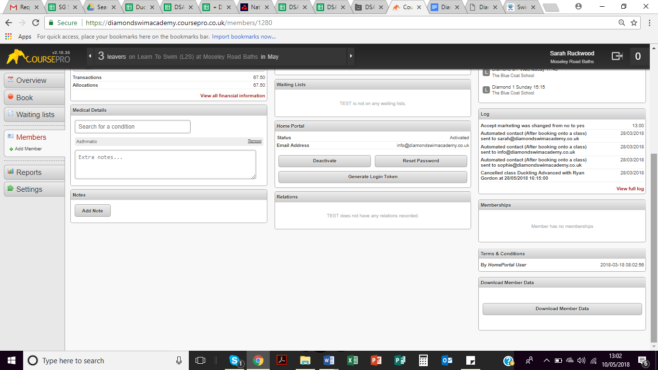The image size is (658, 370).
Task: Switch to the Swi tab
Action: tap(522, 7)
